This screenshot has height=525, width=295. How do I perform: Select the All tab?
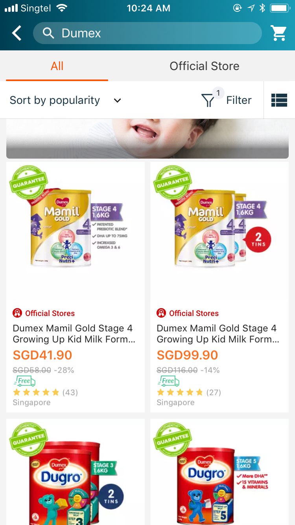57,66
